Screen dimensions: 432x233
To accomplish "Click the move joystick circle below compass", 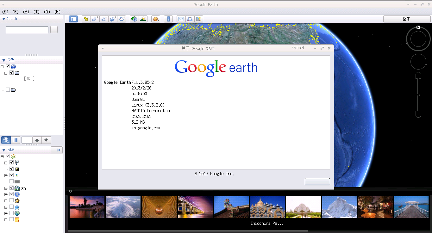I will point(418,62).
